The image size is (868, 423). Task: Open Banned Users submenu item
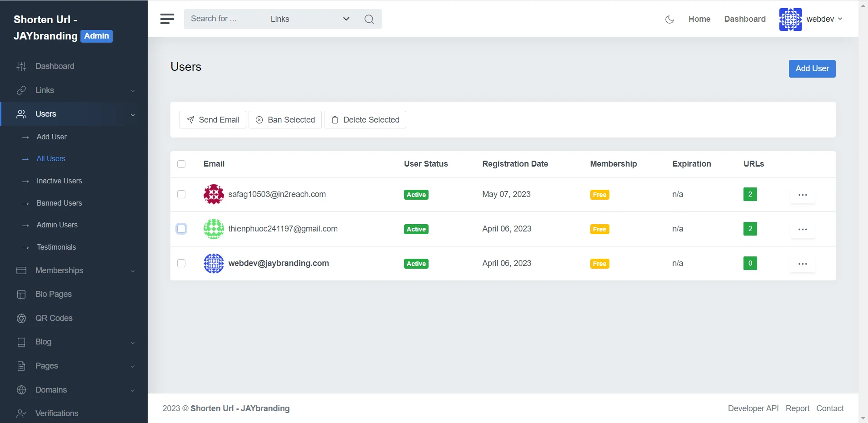pyautogui.click(x=59, y=203)
